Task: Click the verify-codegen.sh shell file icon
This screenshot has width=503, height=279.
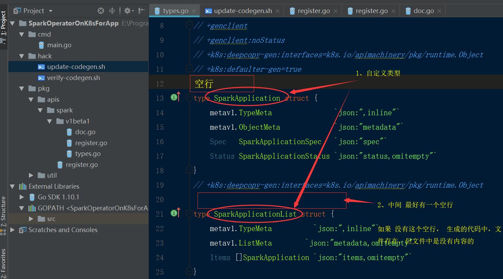Action: (x=41, y=78)
